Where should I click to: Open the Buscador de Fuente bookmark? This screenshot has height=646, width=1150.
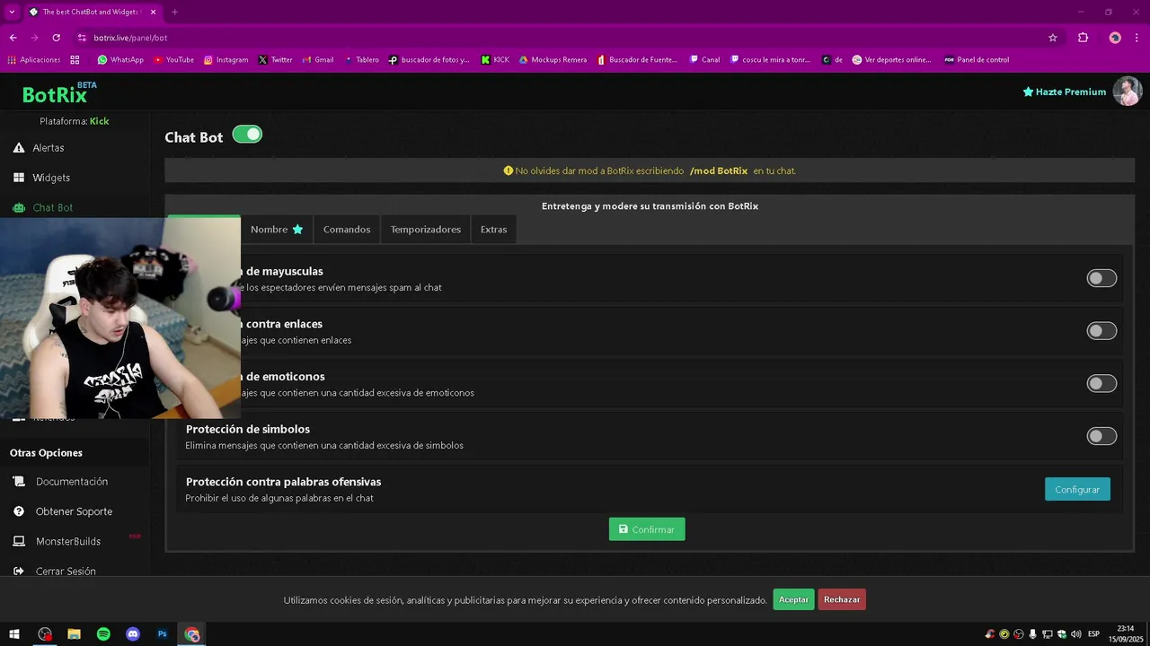(637, 60)
